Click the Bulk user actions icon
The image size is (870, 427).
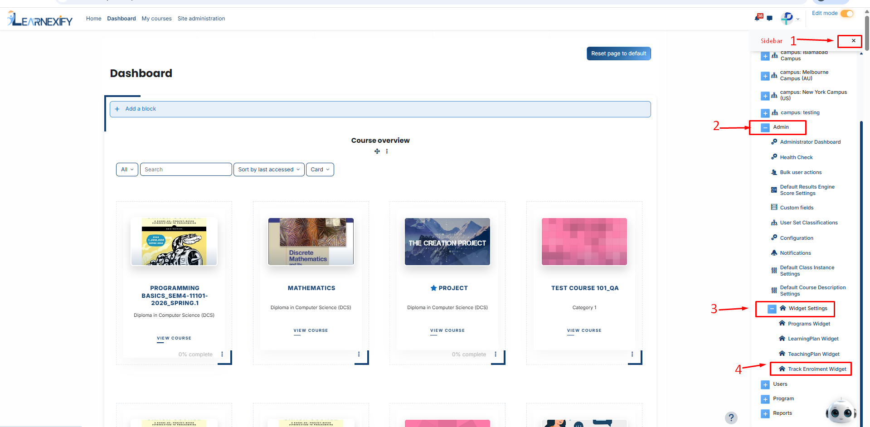pyautogui.click(x=774, y=172)
